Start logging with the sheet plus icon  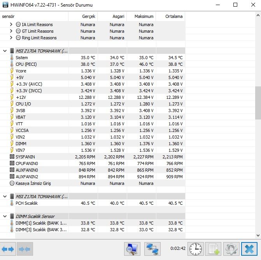214,249
